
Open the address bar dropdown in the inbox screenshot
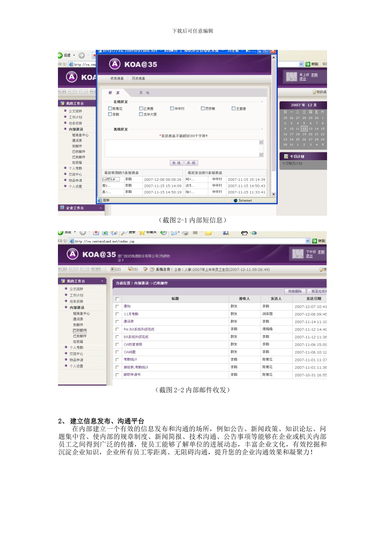[x=308, y=241]
